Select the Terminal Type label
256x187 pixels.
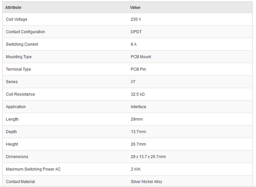[x=18, y=69]
